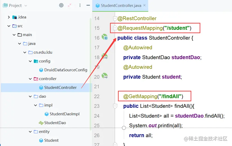Screen dimensions: 232x146
Task: Select the main folder icon
Action: [20, 35]
